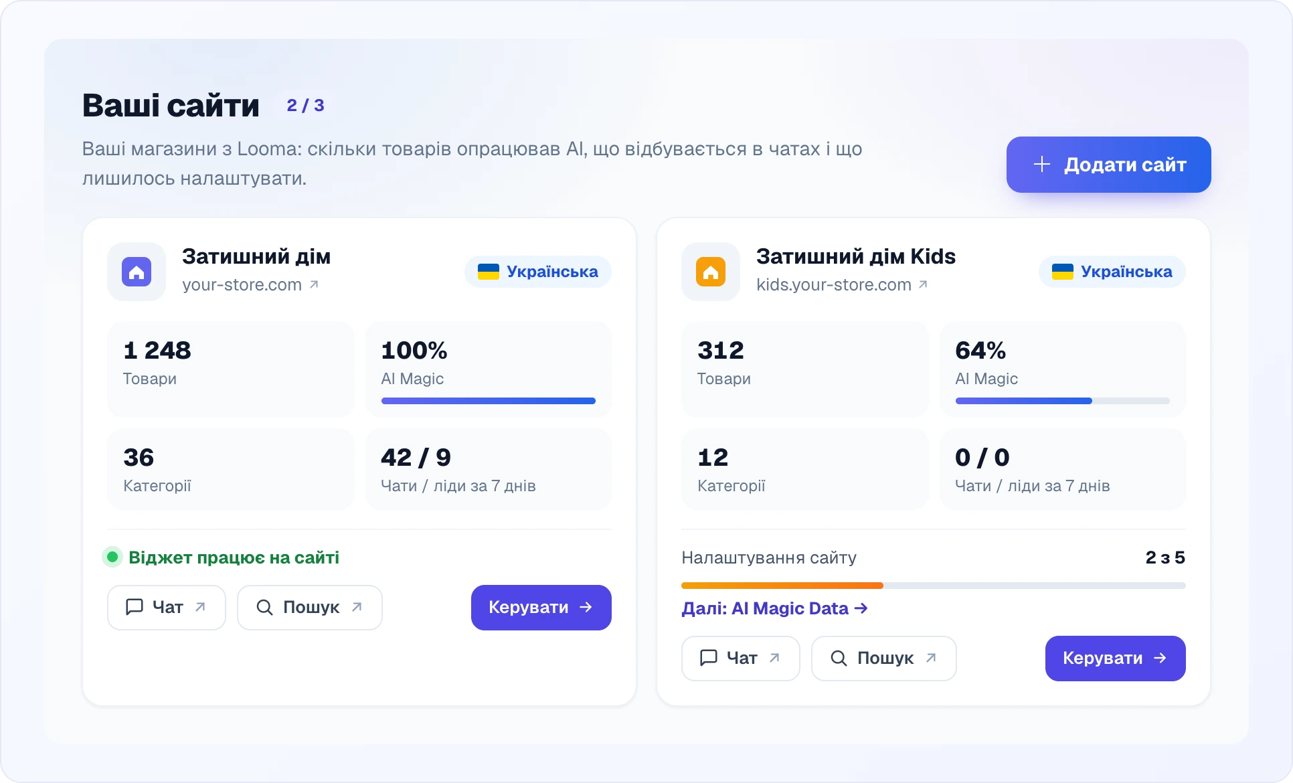Select the 0 / 0 chats and leads tile

pyautogui.click(x=1063, y=469)
